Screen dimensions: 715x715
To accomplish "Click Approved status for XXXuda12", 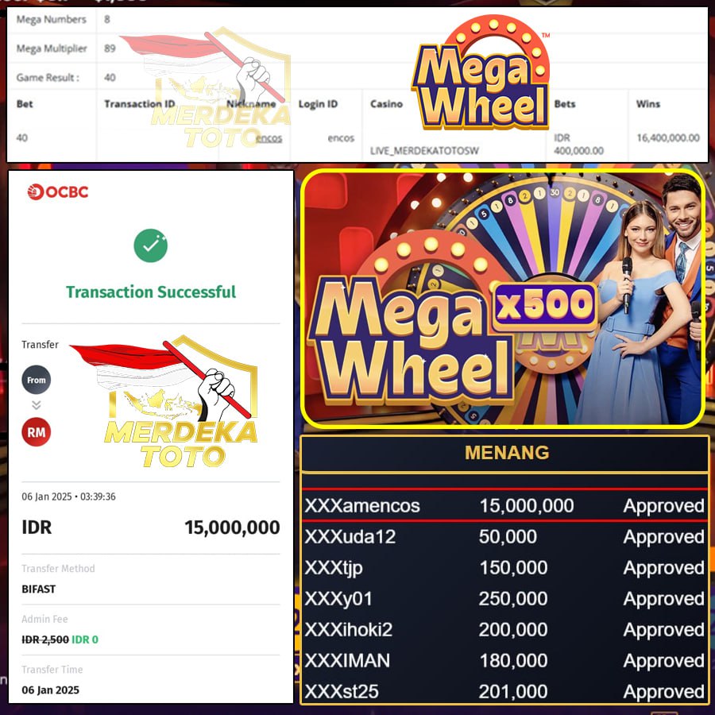I will pos(663,537).
